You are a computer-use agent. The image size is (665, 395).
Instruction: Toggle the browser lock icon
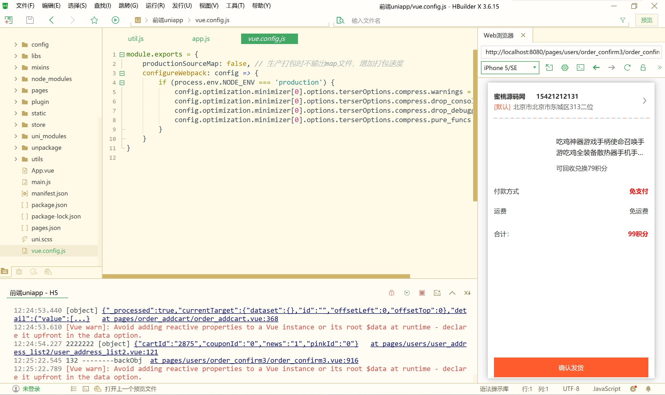[643, 68]
